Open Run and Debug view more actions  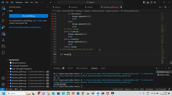click(x=48, y=7)
